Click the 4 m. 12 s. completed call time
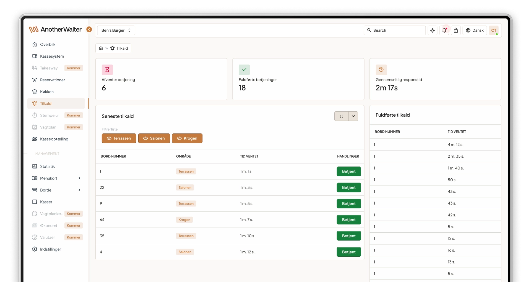This screenshot has width=531, height=282. (455, 145)
